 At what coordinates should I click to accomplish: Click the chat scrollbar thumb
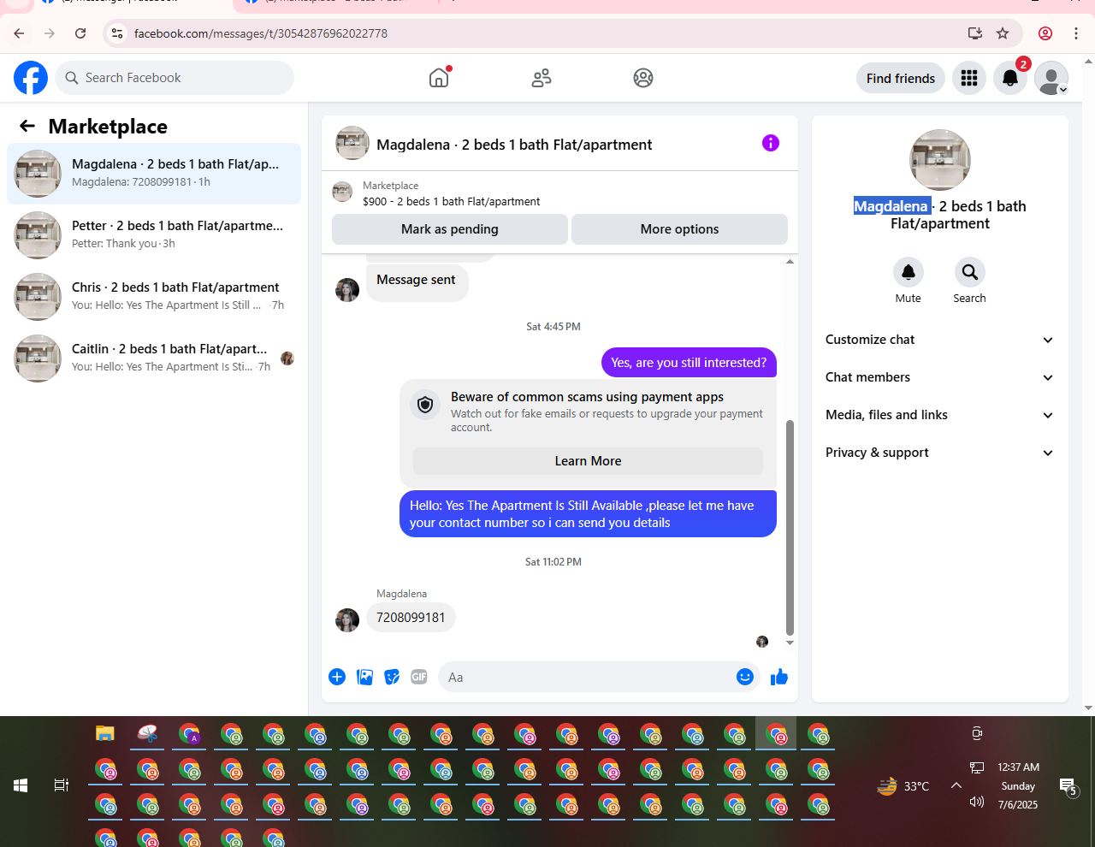(x=790, y=527)
